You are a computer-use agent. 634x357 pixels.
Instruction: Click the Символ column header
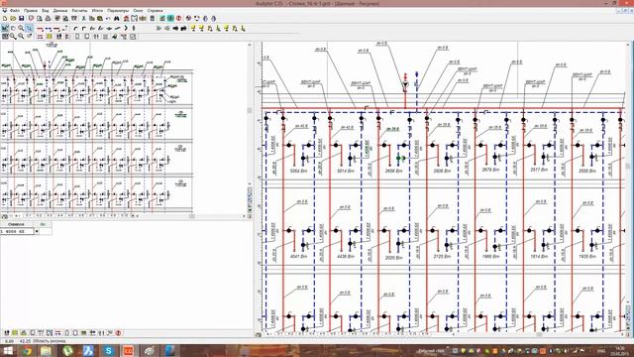pyautogui.click(x=17, y=224)
